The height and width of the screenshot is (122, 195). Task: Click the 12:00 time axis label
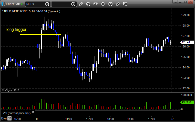pyautogui.click(x=89, y=119)
